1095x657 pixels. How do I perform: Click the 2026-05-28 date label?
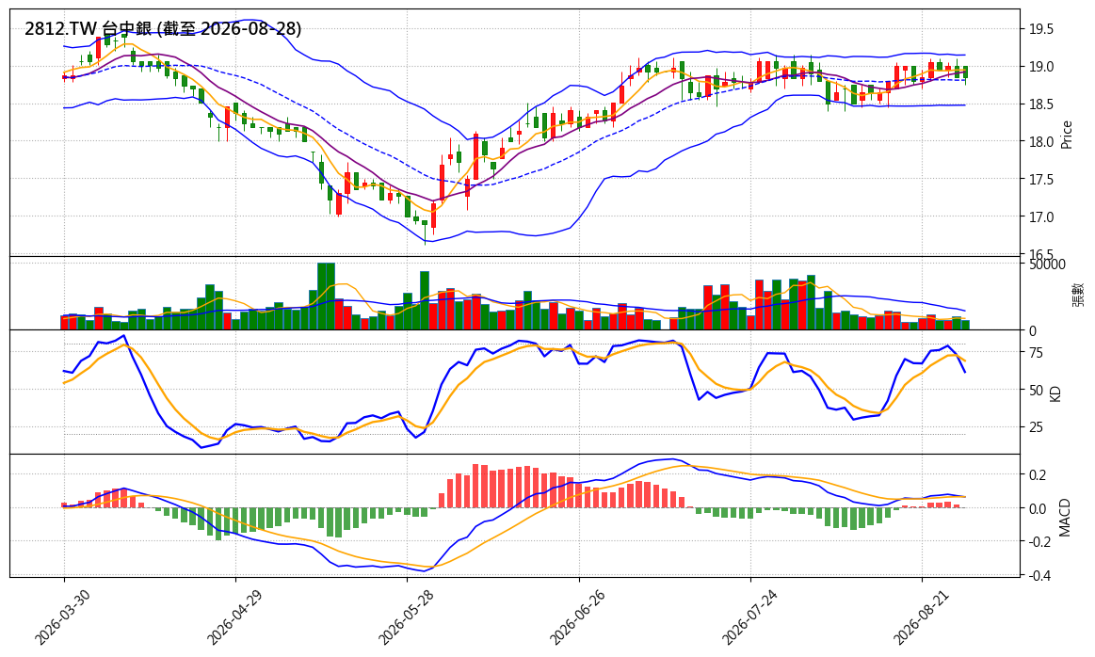pyautogui.click(x=405, y=617)
